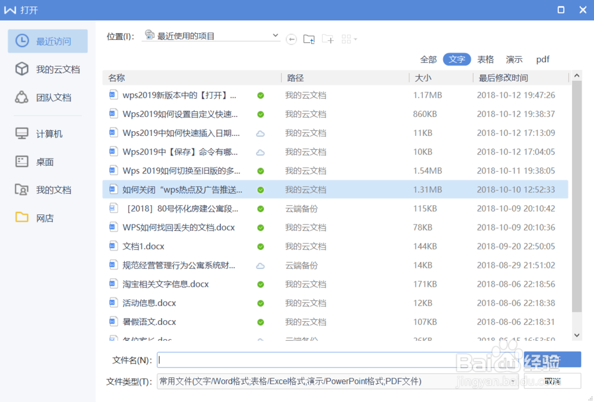Click the 云端备份 path of the [2018] row

click(x=302, y=208)
